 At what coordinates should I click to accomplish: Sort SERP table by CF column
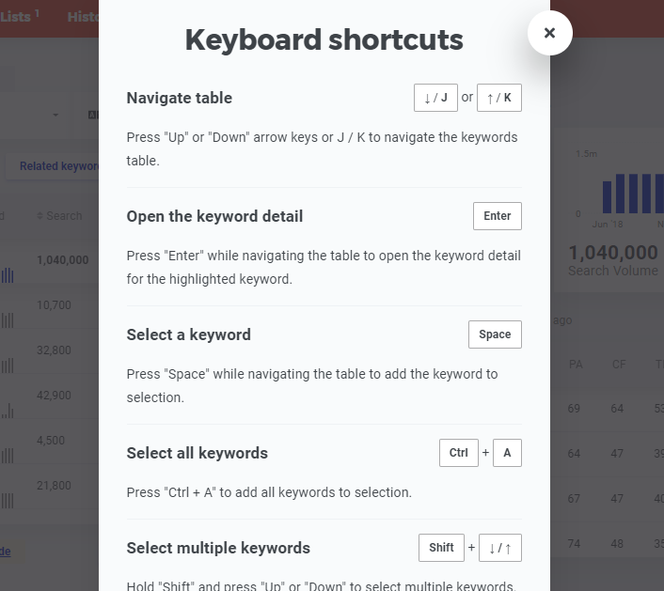[619, 365]
